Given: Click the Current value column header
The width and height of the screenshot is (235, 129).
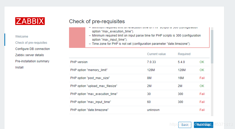Looking at the screenshot, I should coord(156,54).
